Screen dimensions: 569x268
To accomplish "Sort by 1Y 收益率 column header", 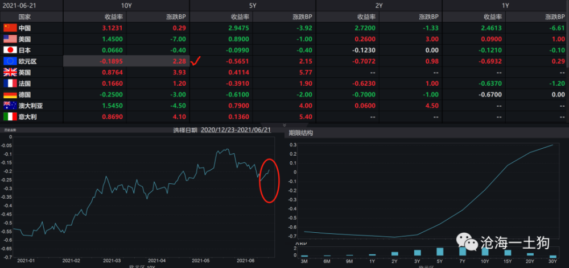I will click(493, 16).
